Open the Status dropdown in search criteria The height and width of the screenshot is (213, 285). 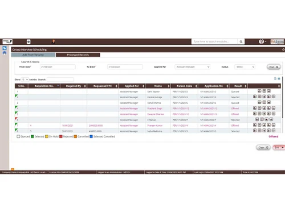[x=245, y=67]
